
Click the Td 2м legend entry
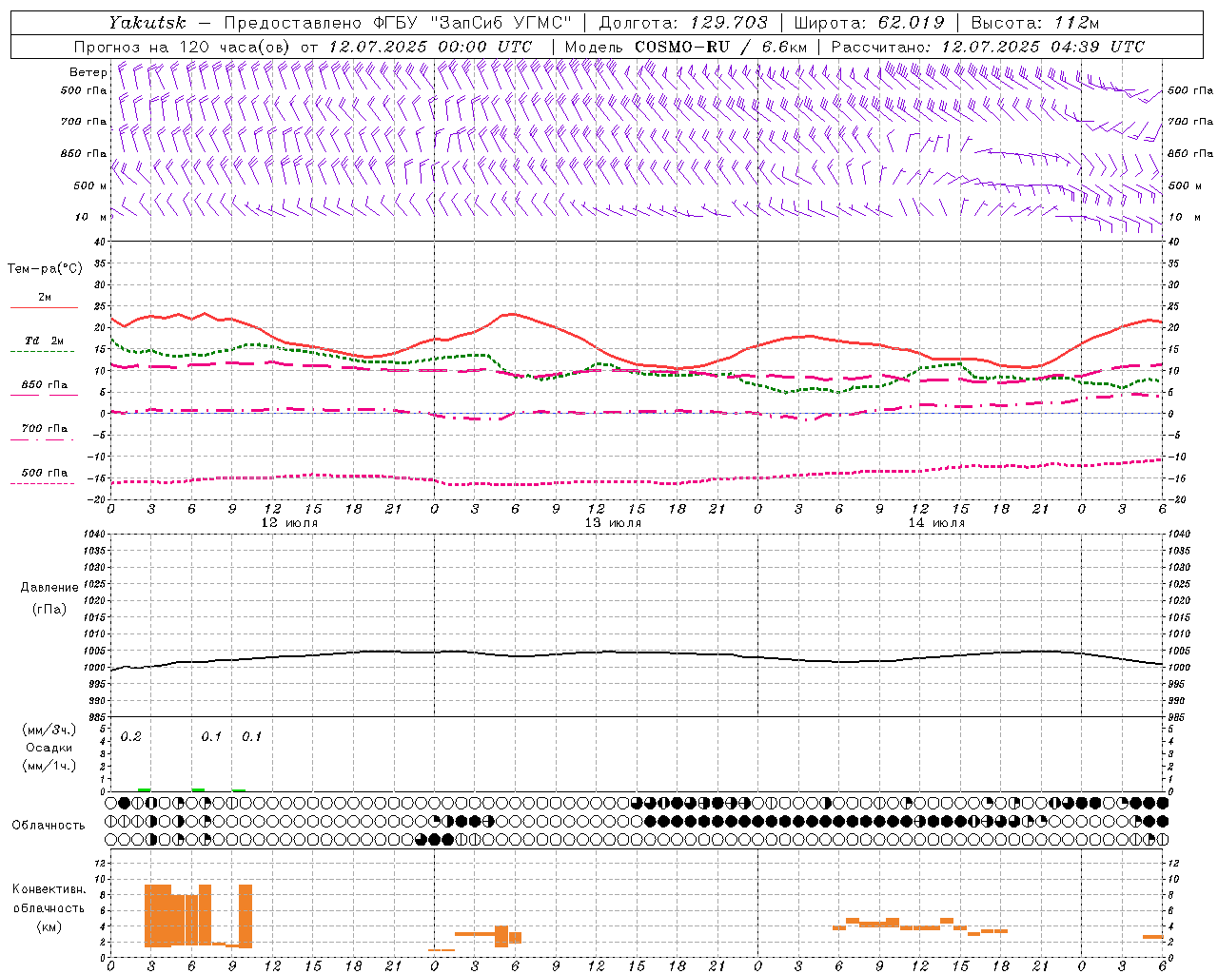coord(44,341)
